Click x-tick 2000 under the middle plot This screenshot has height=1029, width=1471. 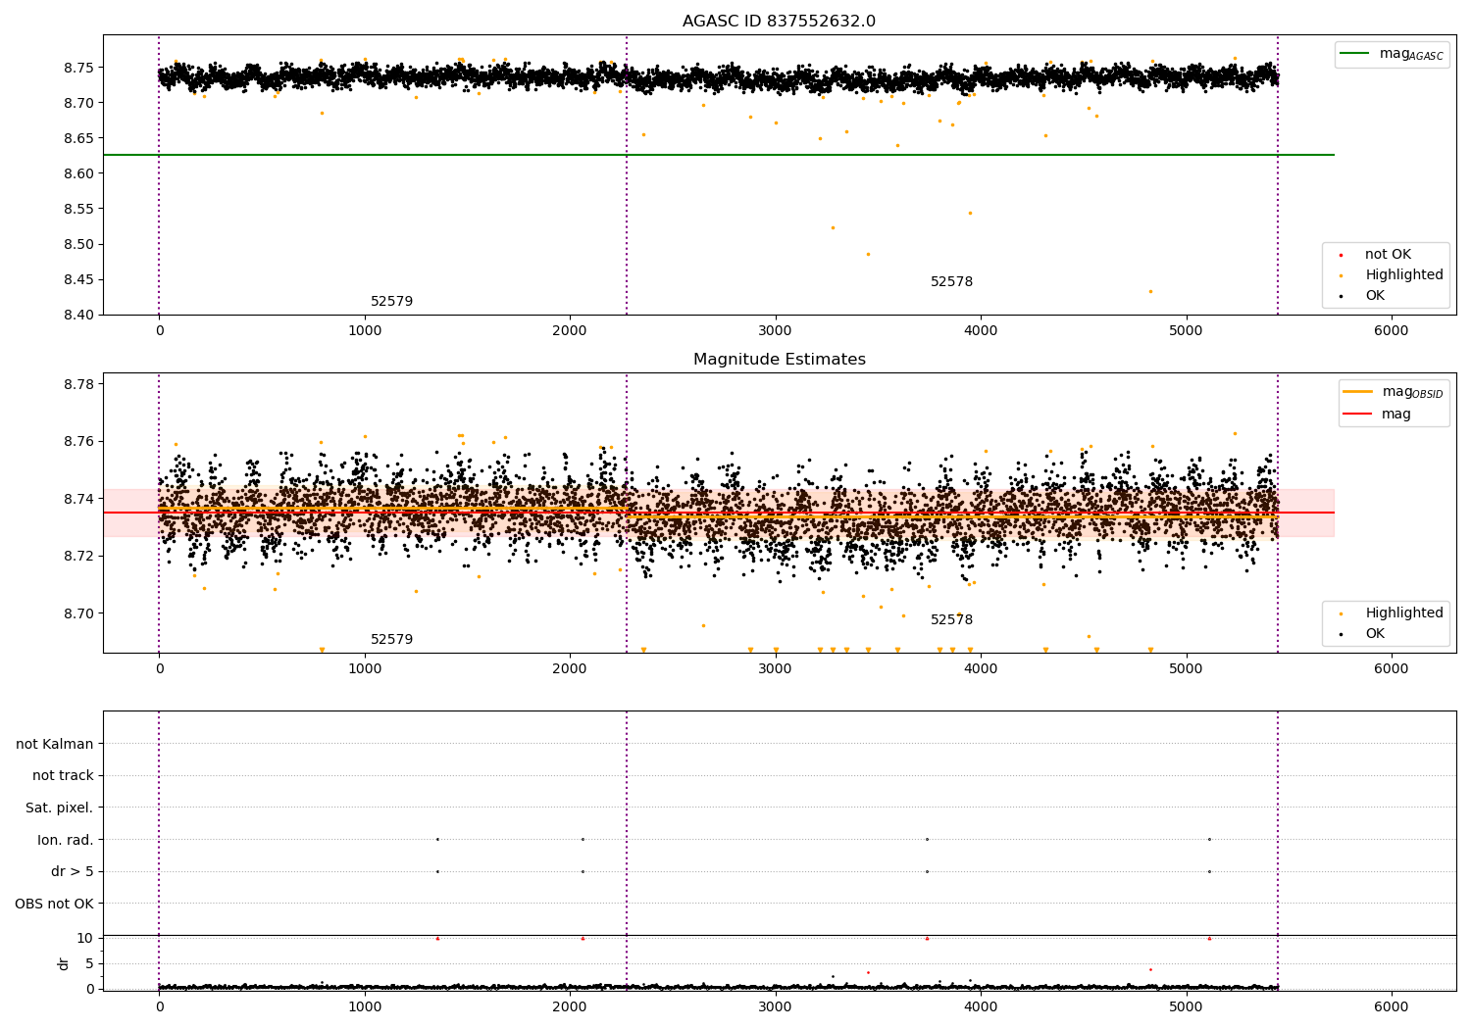tap(570, 669)
